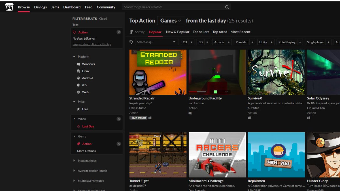340x191 pixels.
Task: Open Davis Studio creator page
Action: click(138, 108)
